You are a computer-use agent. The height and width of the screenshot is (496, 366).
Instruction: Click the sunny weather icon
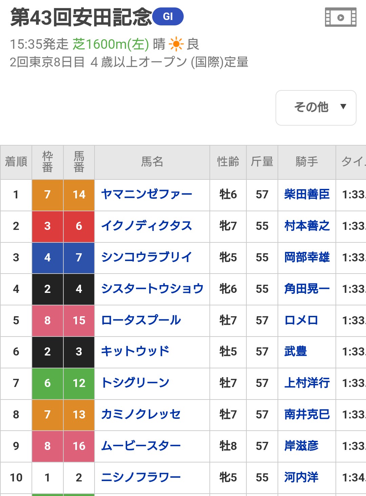click(176, 44)
